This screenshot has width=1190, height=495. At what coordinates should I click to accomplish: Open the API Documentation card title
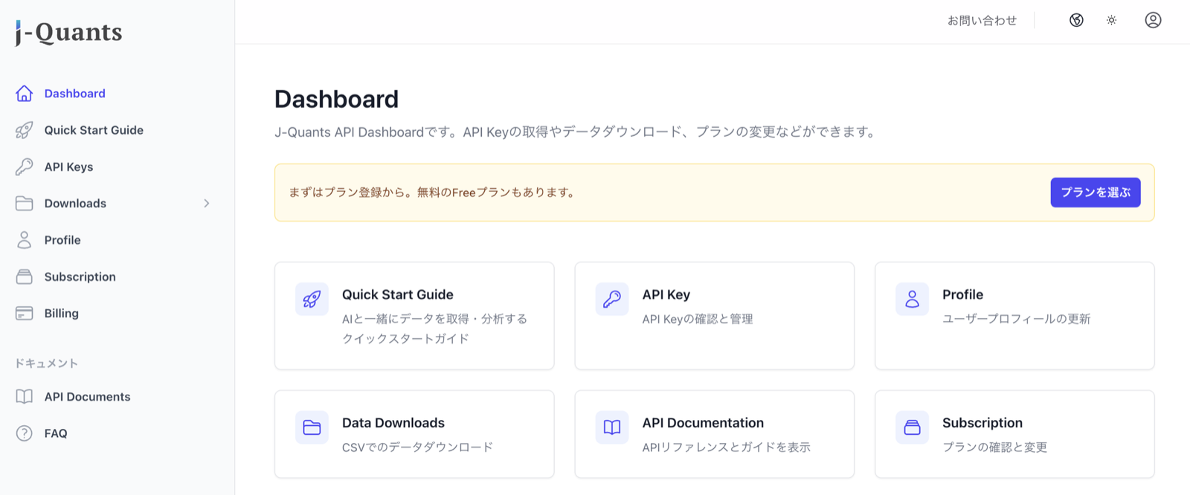click(703, 423)
